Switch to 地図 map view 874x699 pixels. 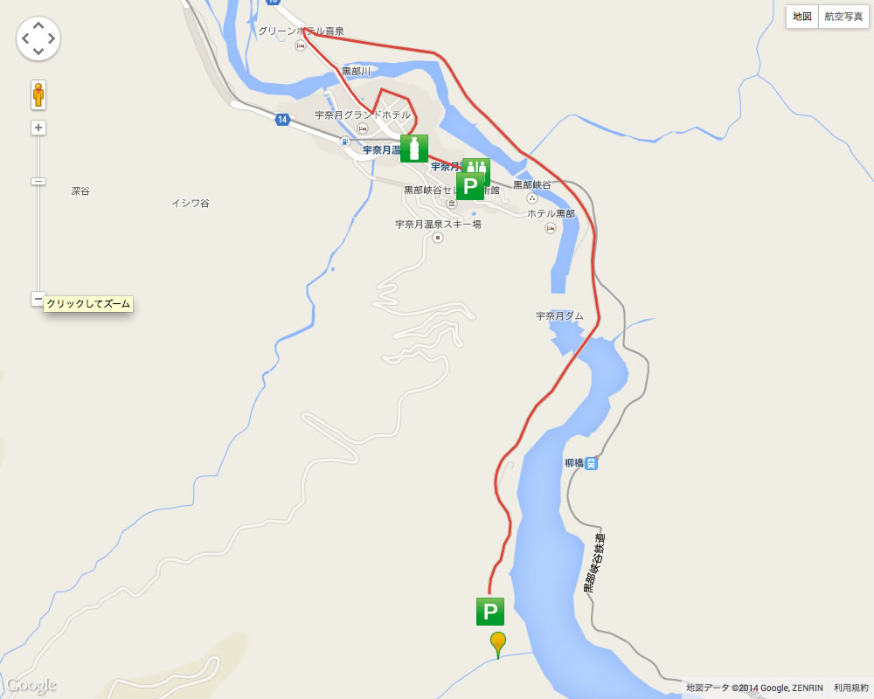pos(802,17)
